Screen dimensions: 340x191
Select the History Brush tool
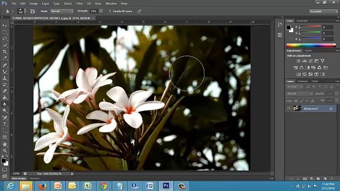(x=5, y=84)
